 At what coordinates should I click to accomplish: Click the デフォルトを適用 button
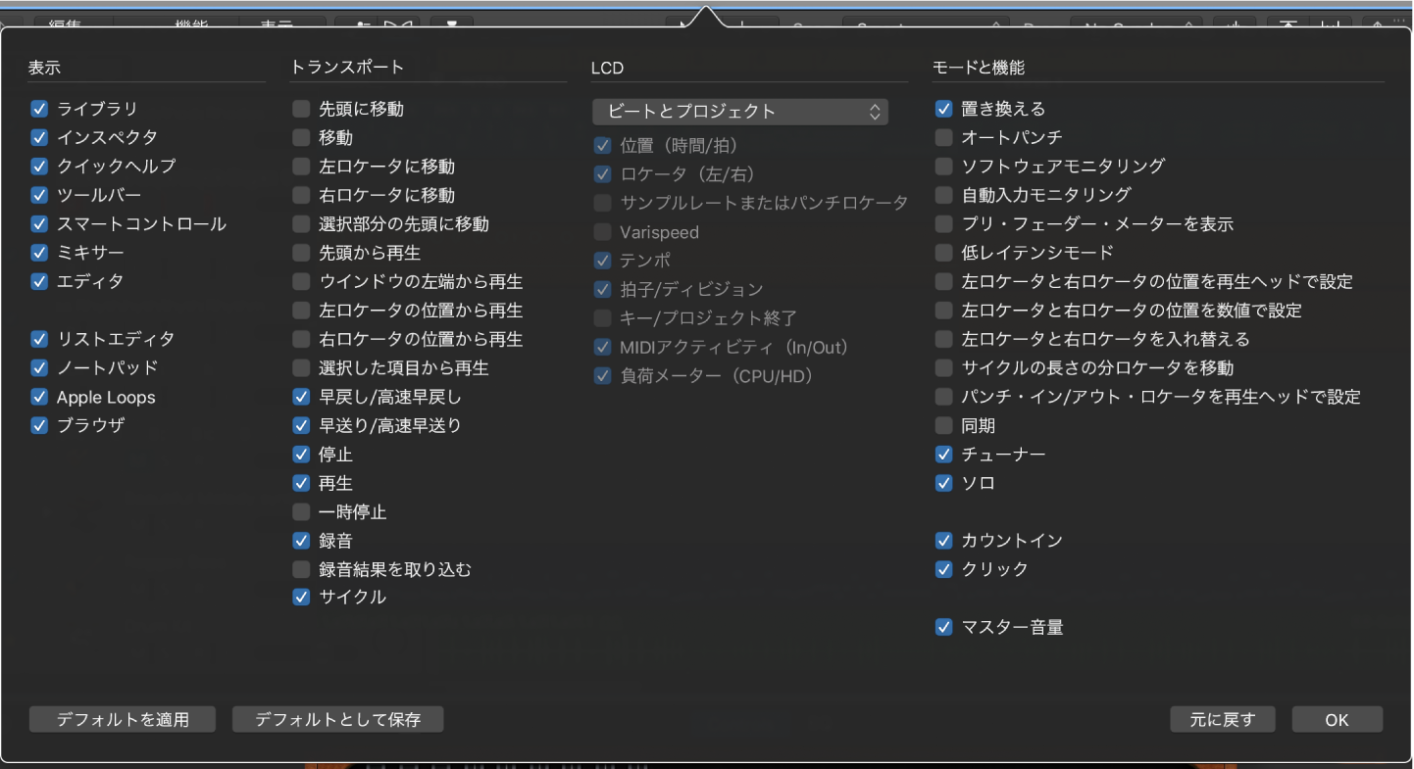tap(123, 720)
